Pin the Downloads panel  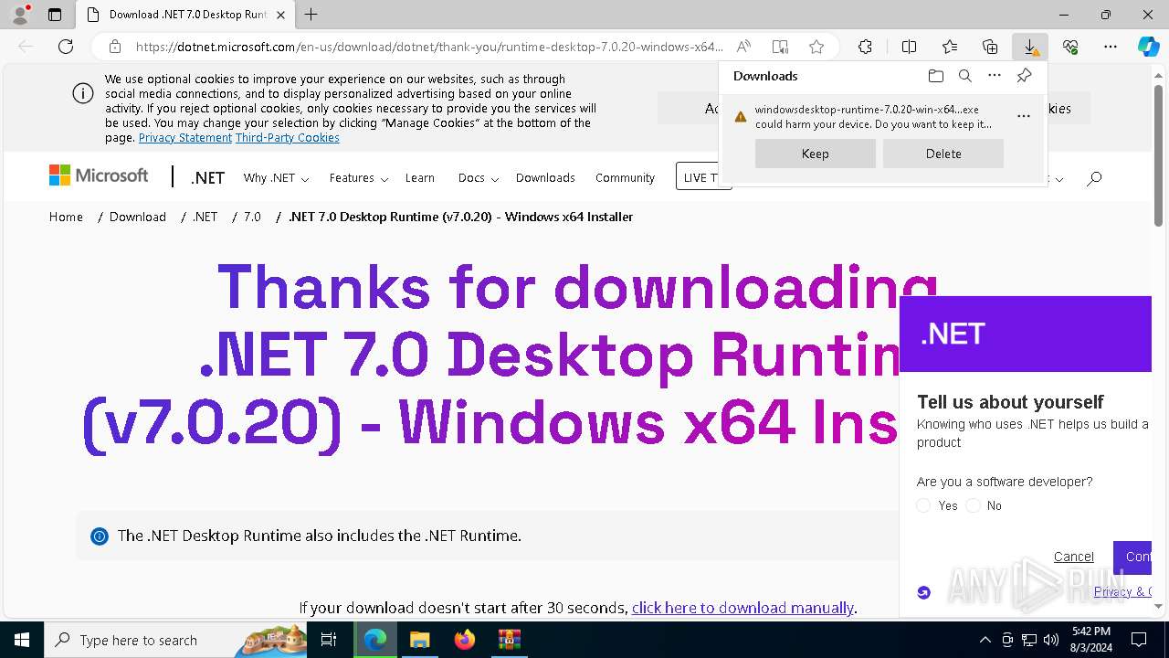[x=1024, y=76]
